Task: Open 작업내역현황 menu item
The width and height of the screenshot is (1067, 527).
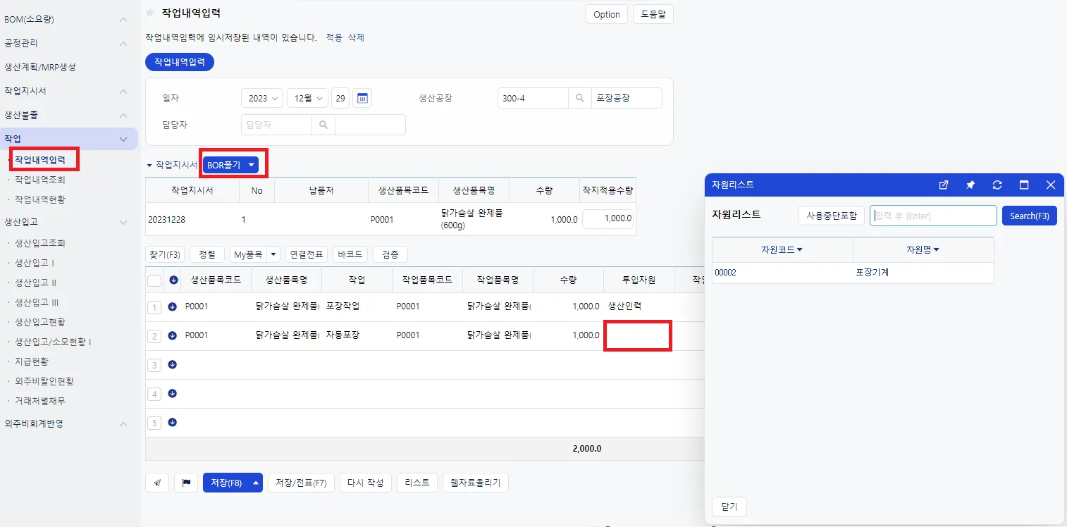Action: pos(40,199)
